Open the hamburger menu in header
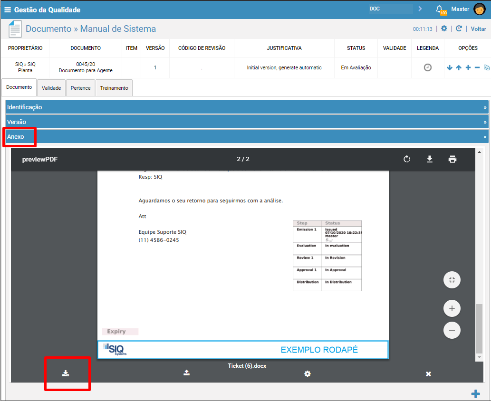The height and width of the screenshot is (401, 491). (8, 10)
